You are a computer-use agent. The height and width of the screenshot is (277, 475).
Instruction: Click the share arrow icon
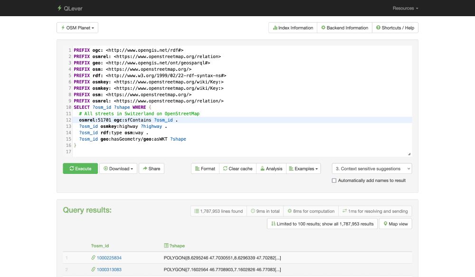[145, 169]
